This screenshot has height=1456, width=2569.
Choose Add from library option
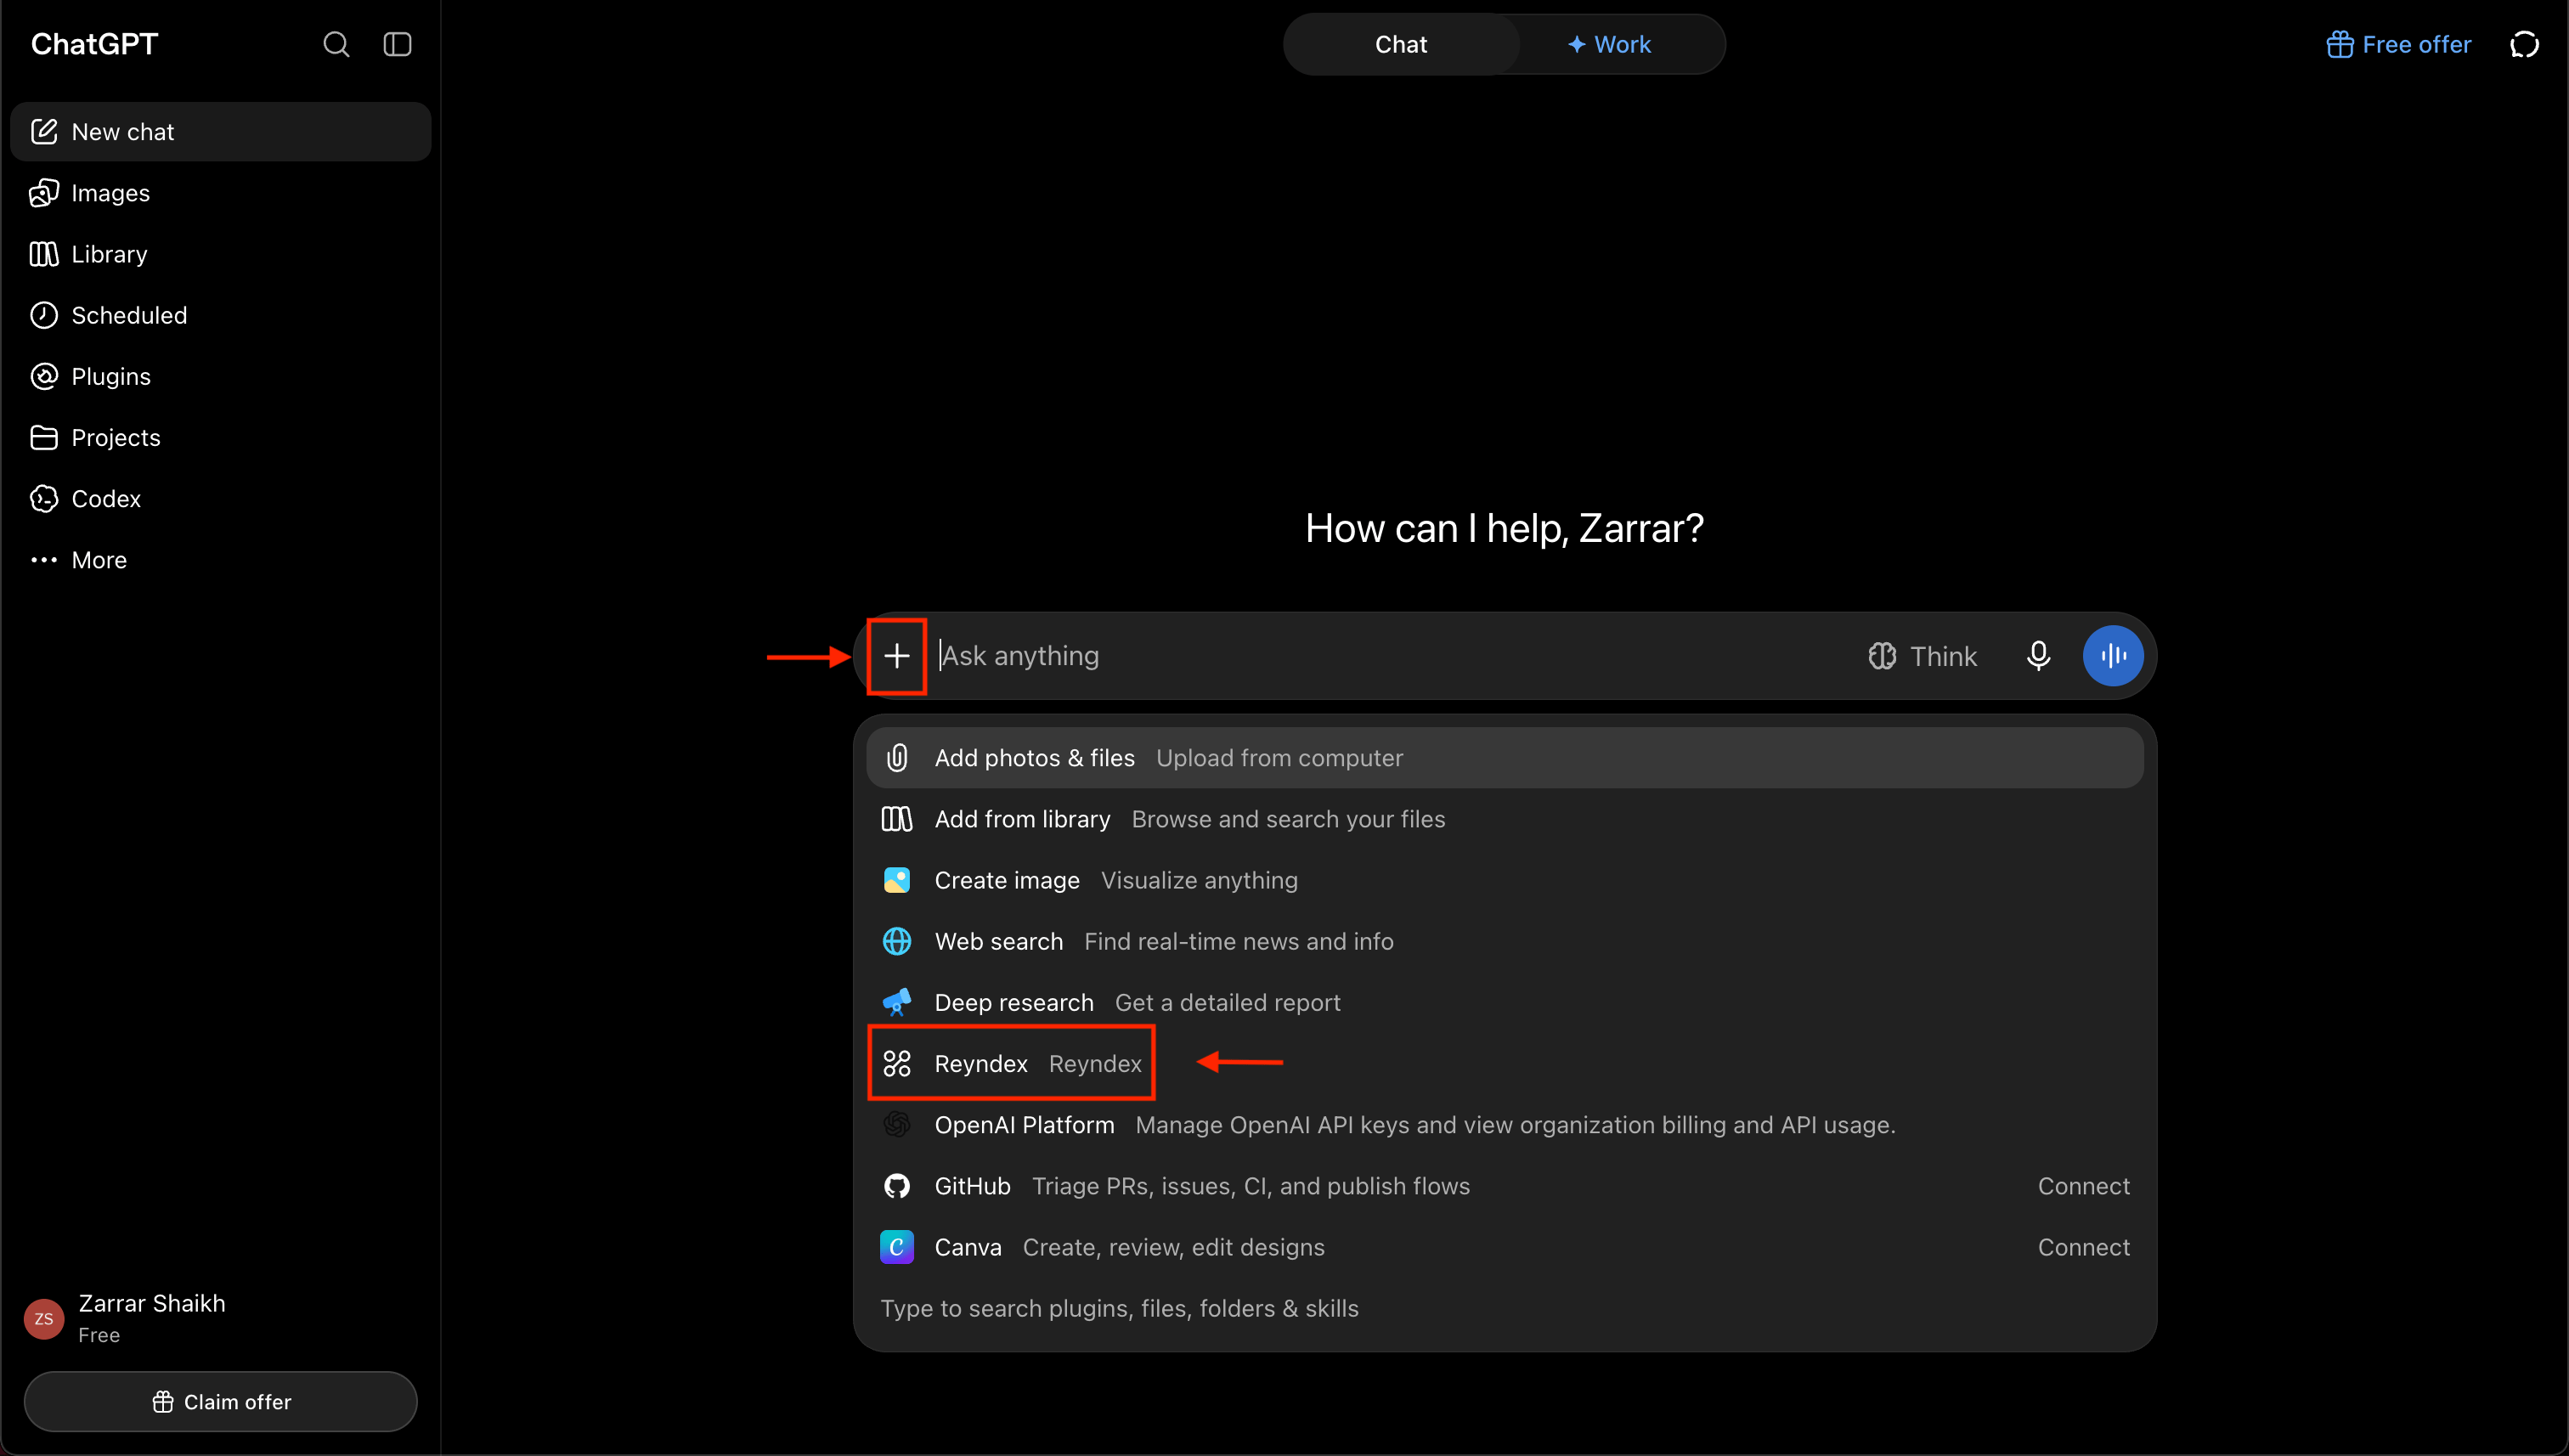pos(1505,819)
